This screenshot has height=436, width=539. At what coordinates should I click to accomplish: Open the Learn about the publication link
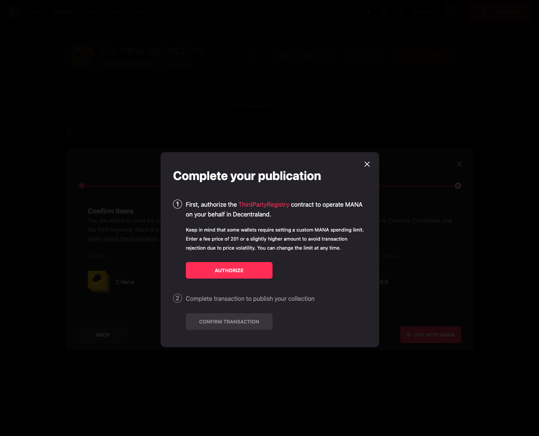[x=123, y=239]
